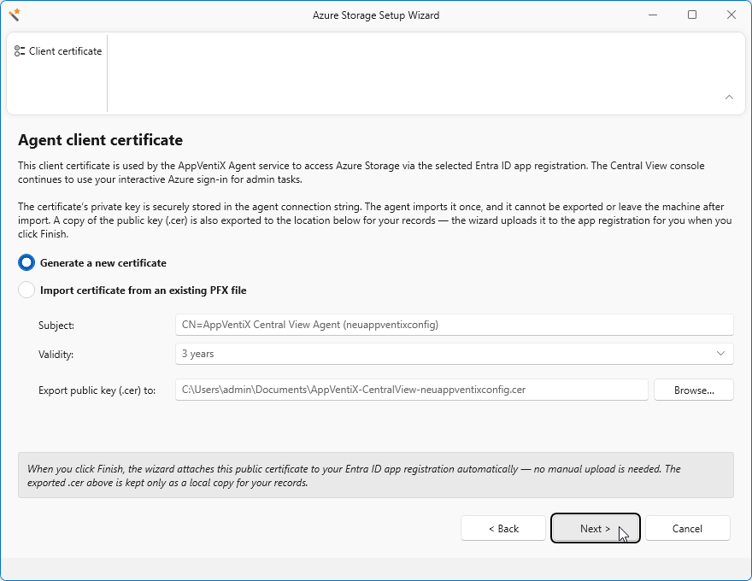This screenshot has width=752, height=581.
Task: Click the Browse... button
Action: (x=694, y=390)
